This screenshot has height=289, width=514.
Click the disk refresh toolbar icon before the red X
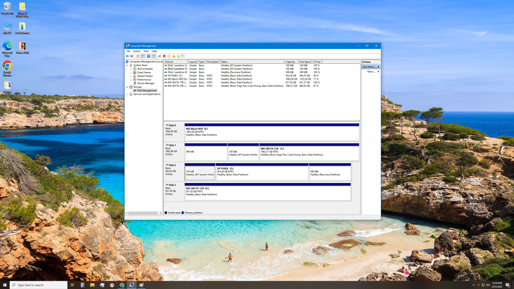pos(159,56)
